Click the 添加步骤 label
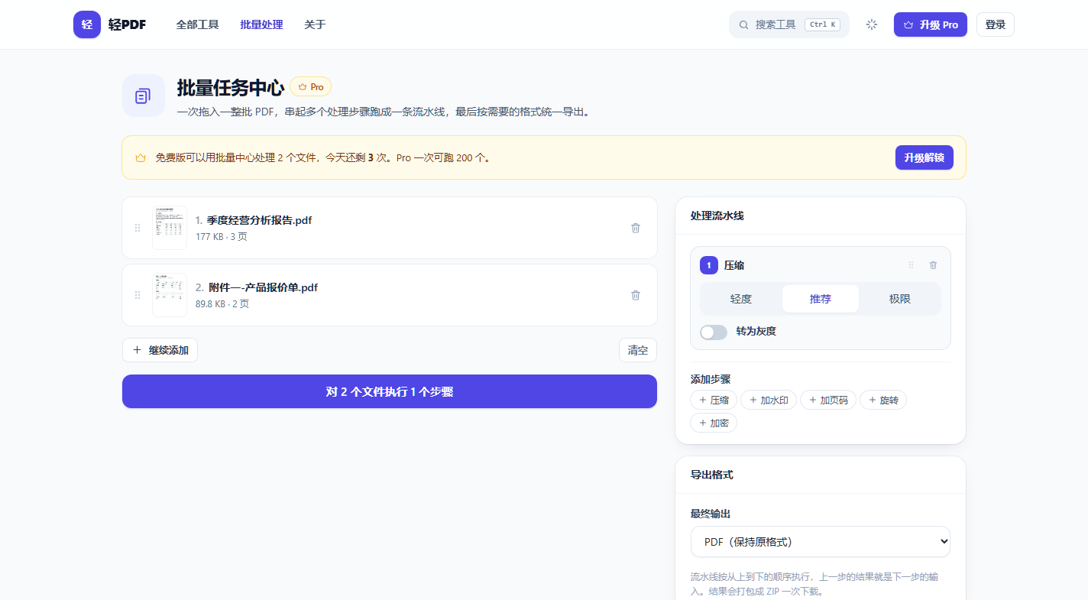The image size is (1088, 600). pyautogui.click(x=711, y=379)
